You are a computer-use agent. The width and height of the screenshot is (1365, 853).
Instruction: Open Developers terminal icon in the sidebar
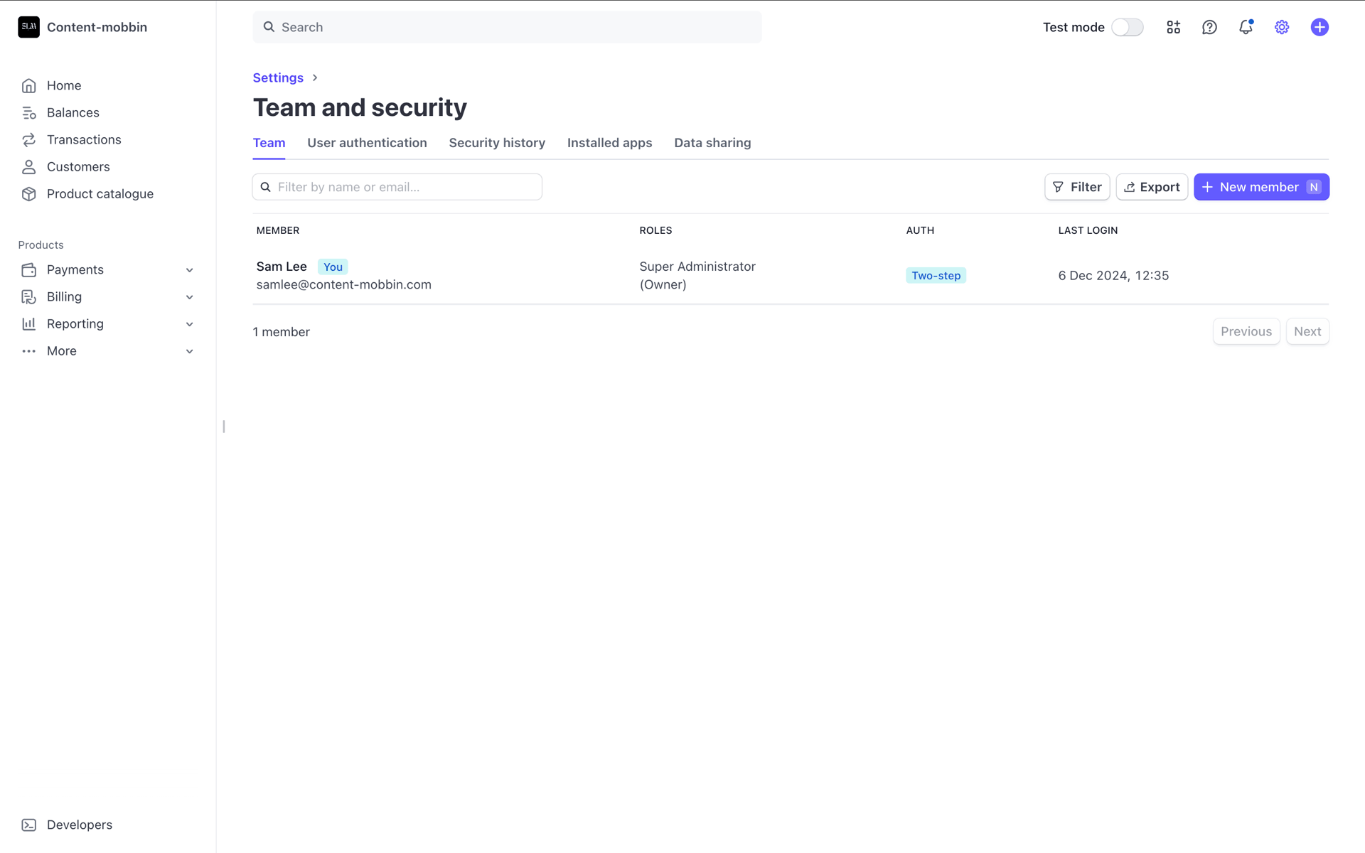click(x=28, y=825)
